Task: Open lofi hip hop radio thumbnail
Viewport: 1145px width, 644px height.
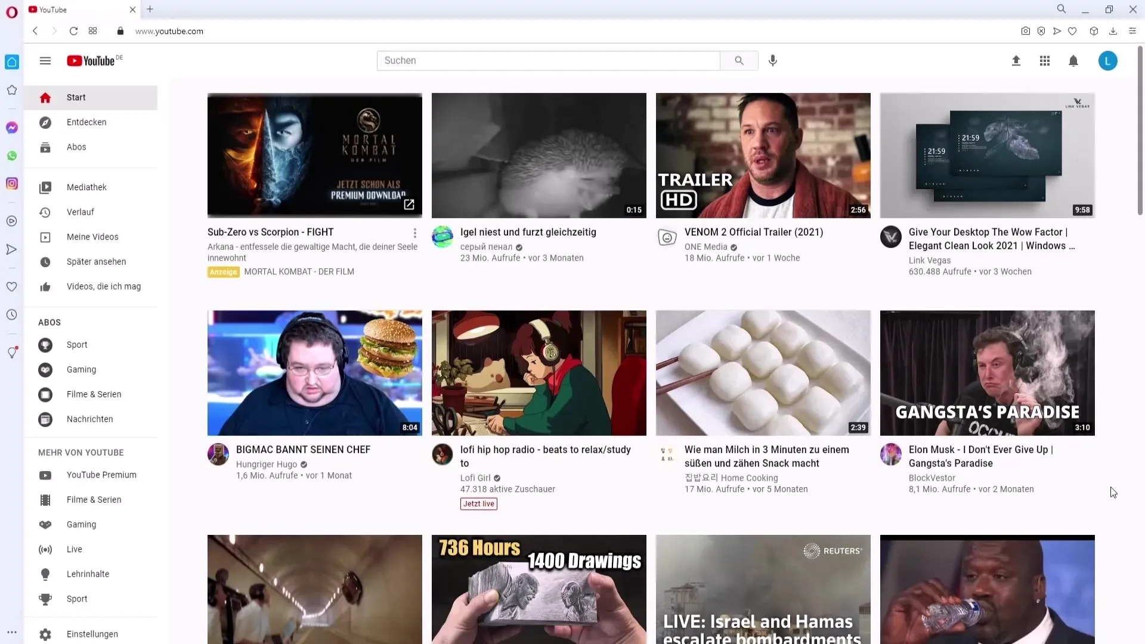Action: [539, 373]
